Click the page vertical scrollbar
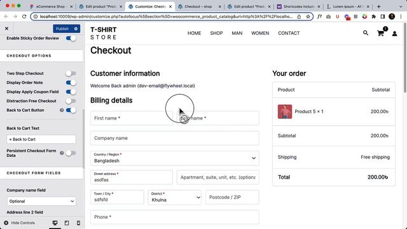The width and height of the screenshot is (407, 229). tap(405, 57)
